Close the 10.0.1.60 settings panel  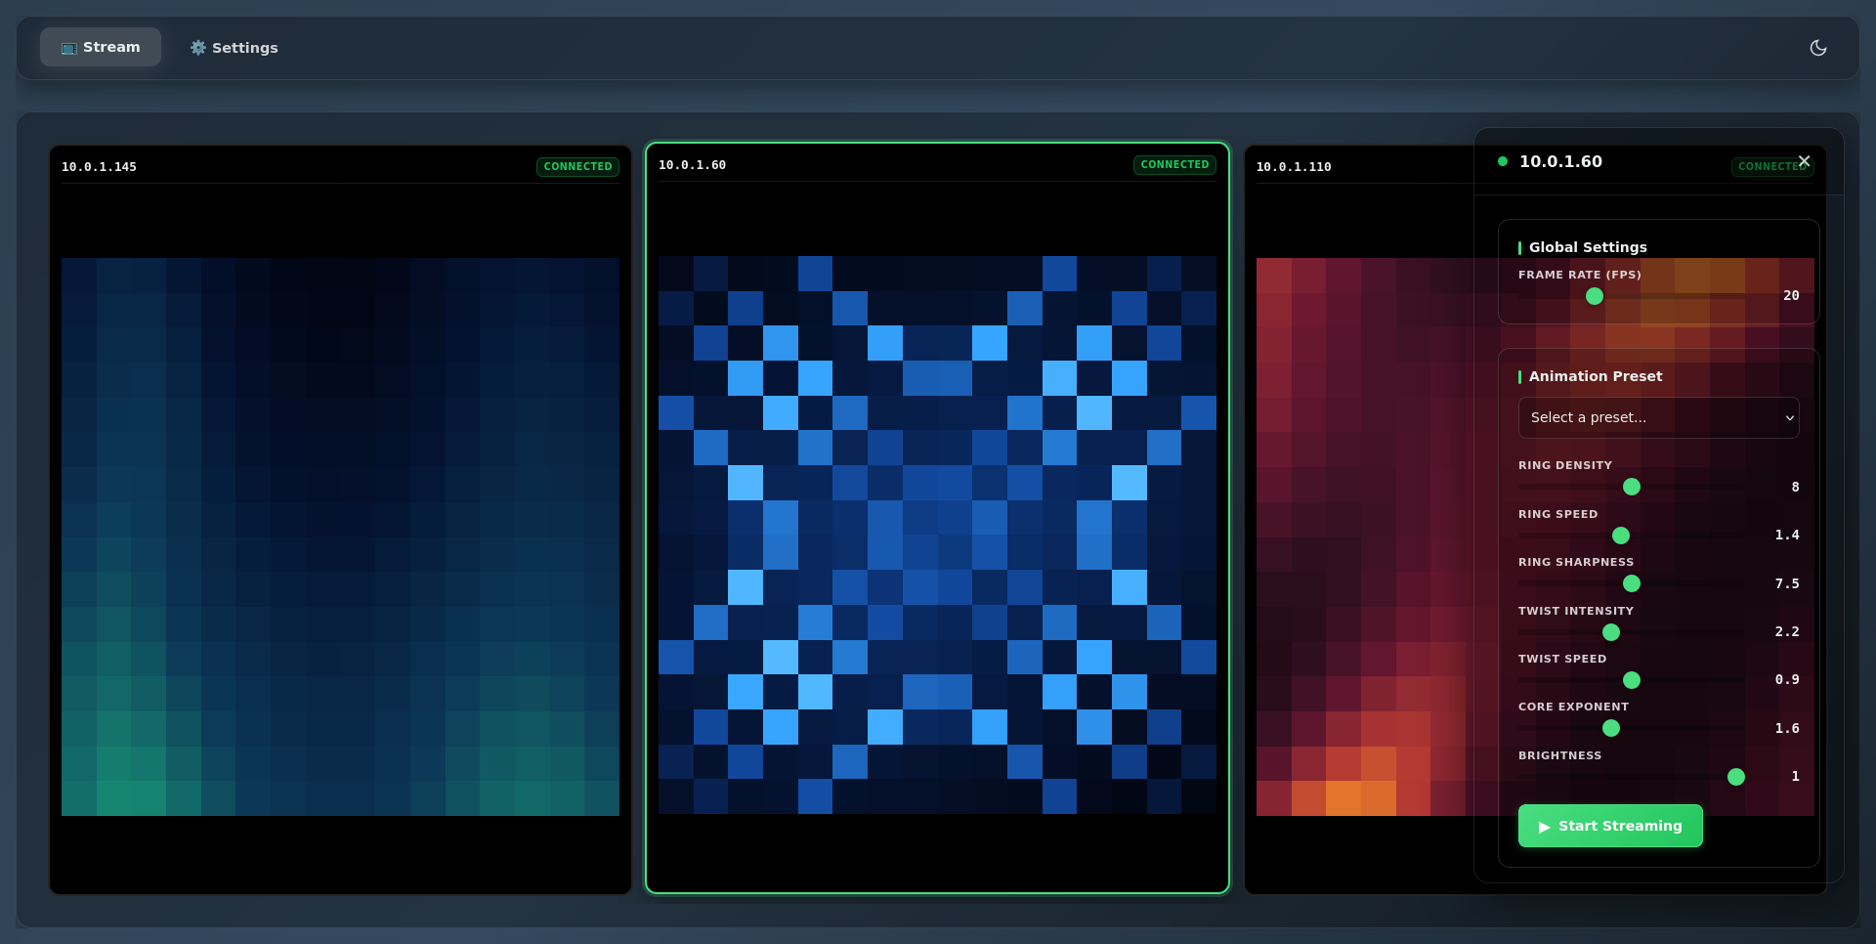click(x=1804, y=161)
